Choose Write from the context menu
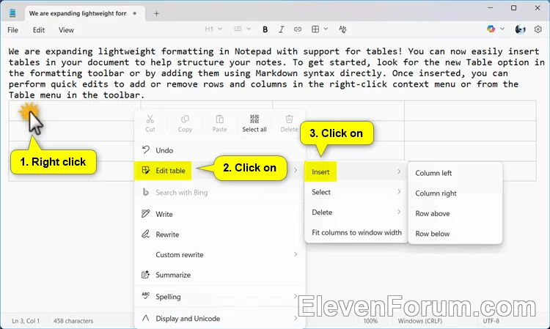Screen dimensions: 550x329 [220, 214]
